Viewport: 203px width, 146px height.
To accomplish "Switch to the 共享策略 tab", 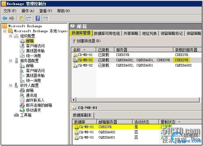I will (x=131, y=33).
